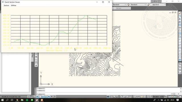Click the Send to Back draw order icon
Image resolution: width=182 pixels, height=102 pixels.
[180, 67]
